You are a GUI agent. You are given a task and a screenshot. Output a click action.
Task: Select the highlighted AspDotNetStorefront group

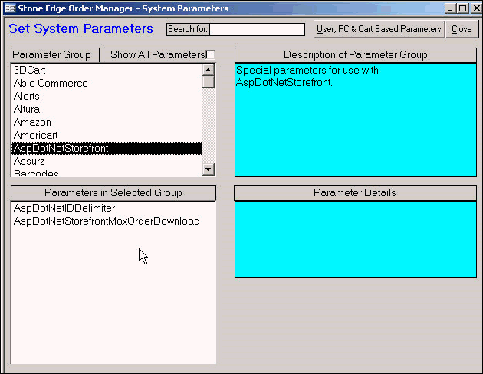point(107,149)
